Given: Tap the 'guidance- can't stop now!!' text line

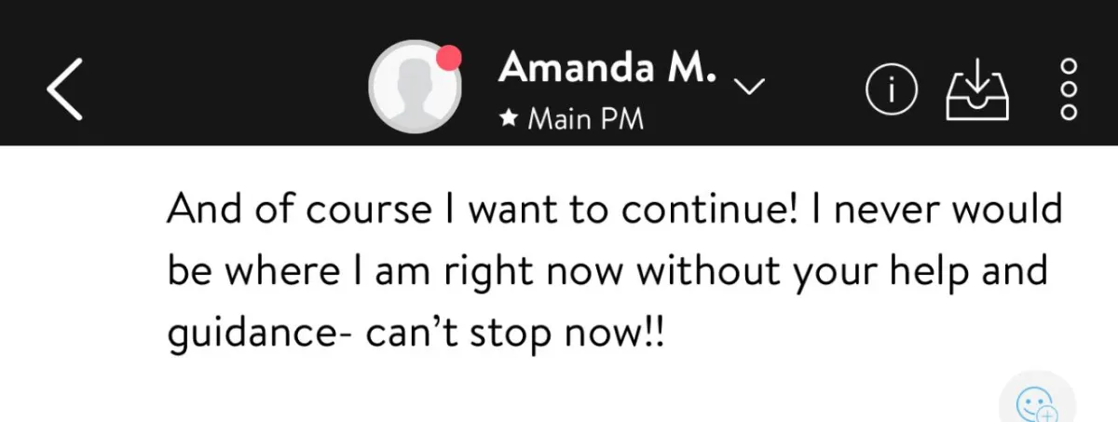Looking at the screenshot, I should tap(416, 332).
